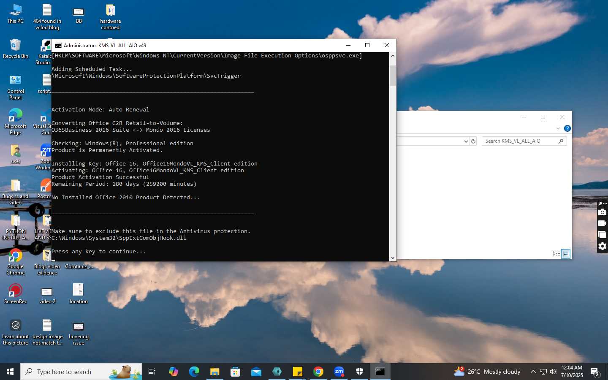Screen dimensions: 608x380
Task: Open Microsoft Edge from the taskbar
Action: tap(194, 372)
